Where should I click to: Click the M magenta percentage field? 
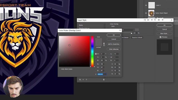(x=116, y=67)
